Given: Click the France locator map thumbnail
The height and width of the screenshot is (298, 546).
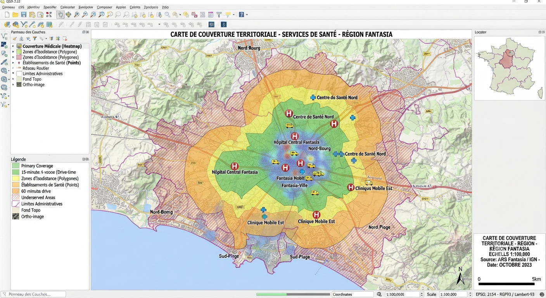Looking at the screenshot, I should (509, 68).
